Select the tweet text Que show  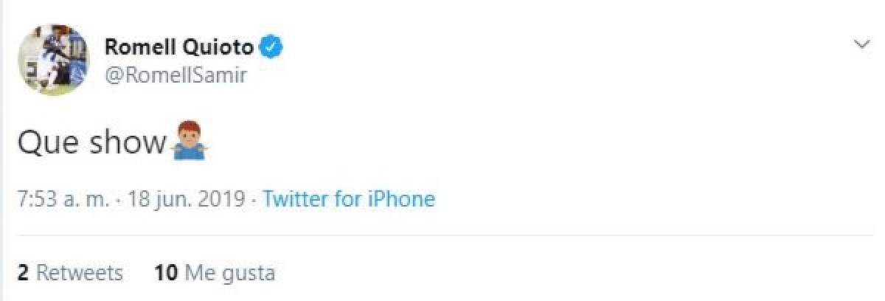click(92, 142)
